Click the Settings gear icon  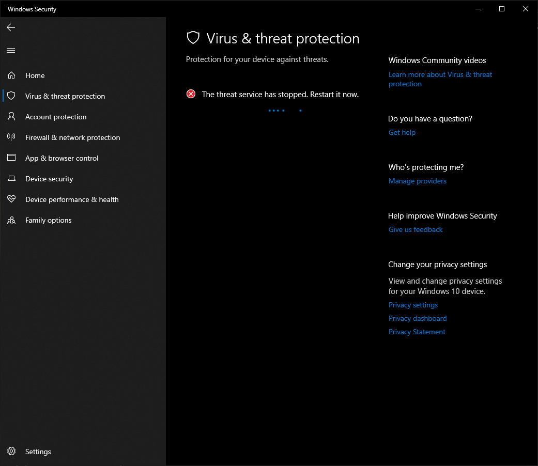click(11, 451)
